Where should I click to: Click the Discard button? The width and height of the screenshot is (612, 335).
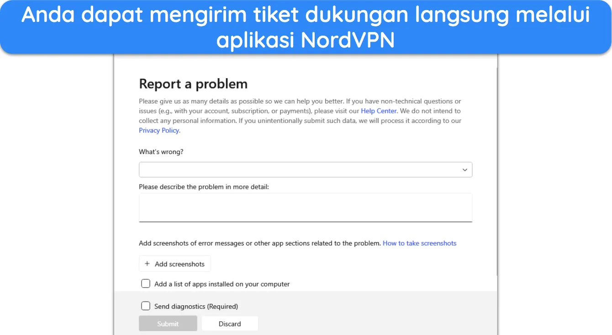(230, 324)
